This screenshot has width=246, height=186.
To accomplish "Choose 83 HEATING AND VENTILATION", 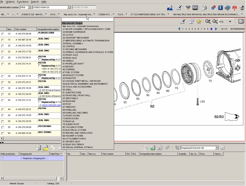I will pos(77,133).
